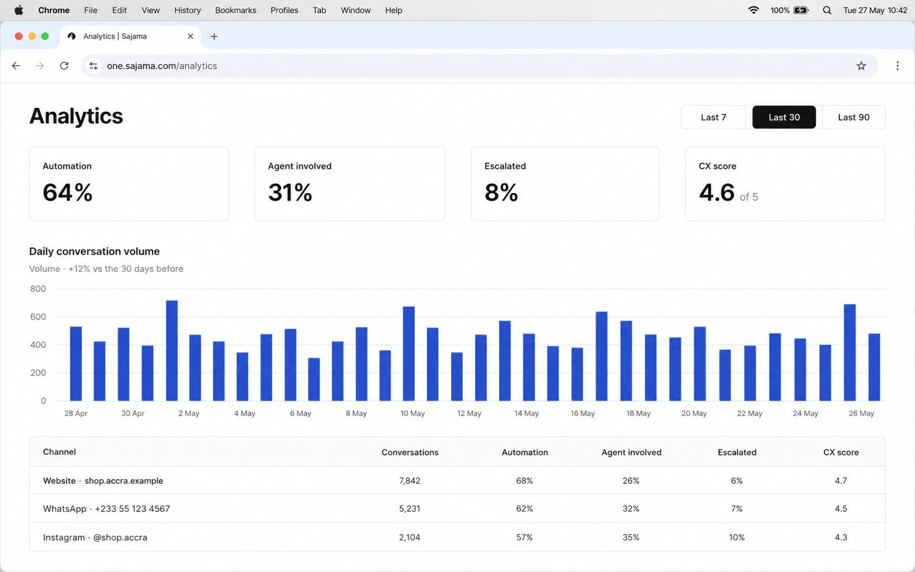Click the Channel column header
The height and width of the screenshot is (572, 915).
(59, 452)
